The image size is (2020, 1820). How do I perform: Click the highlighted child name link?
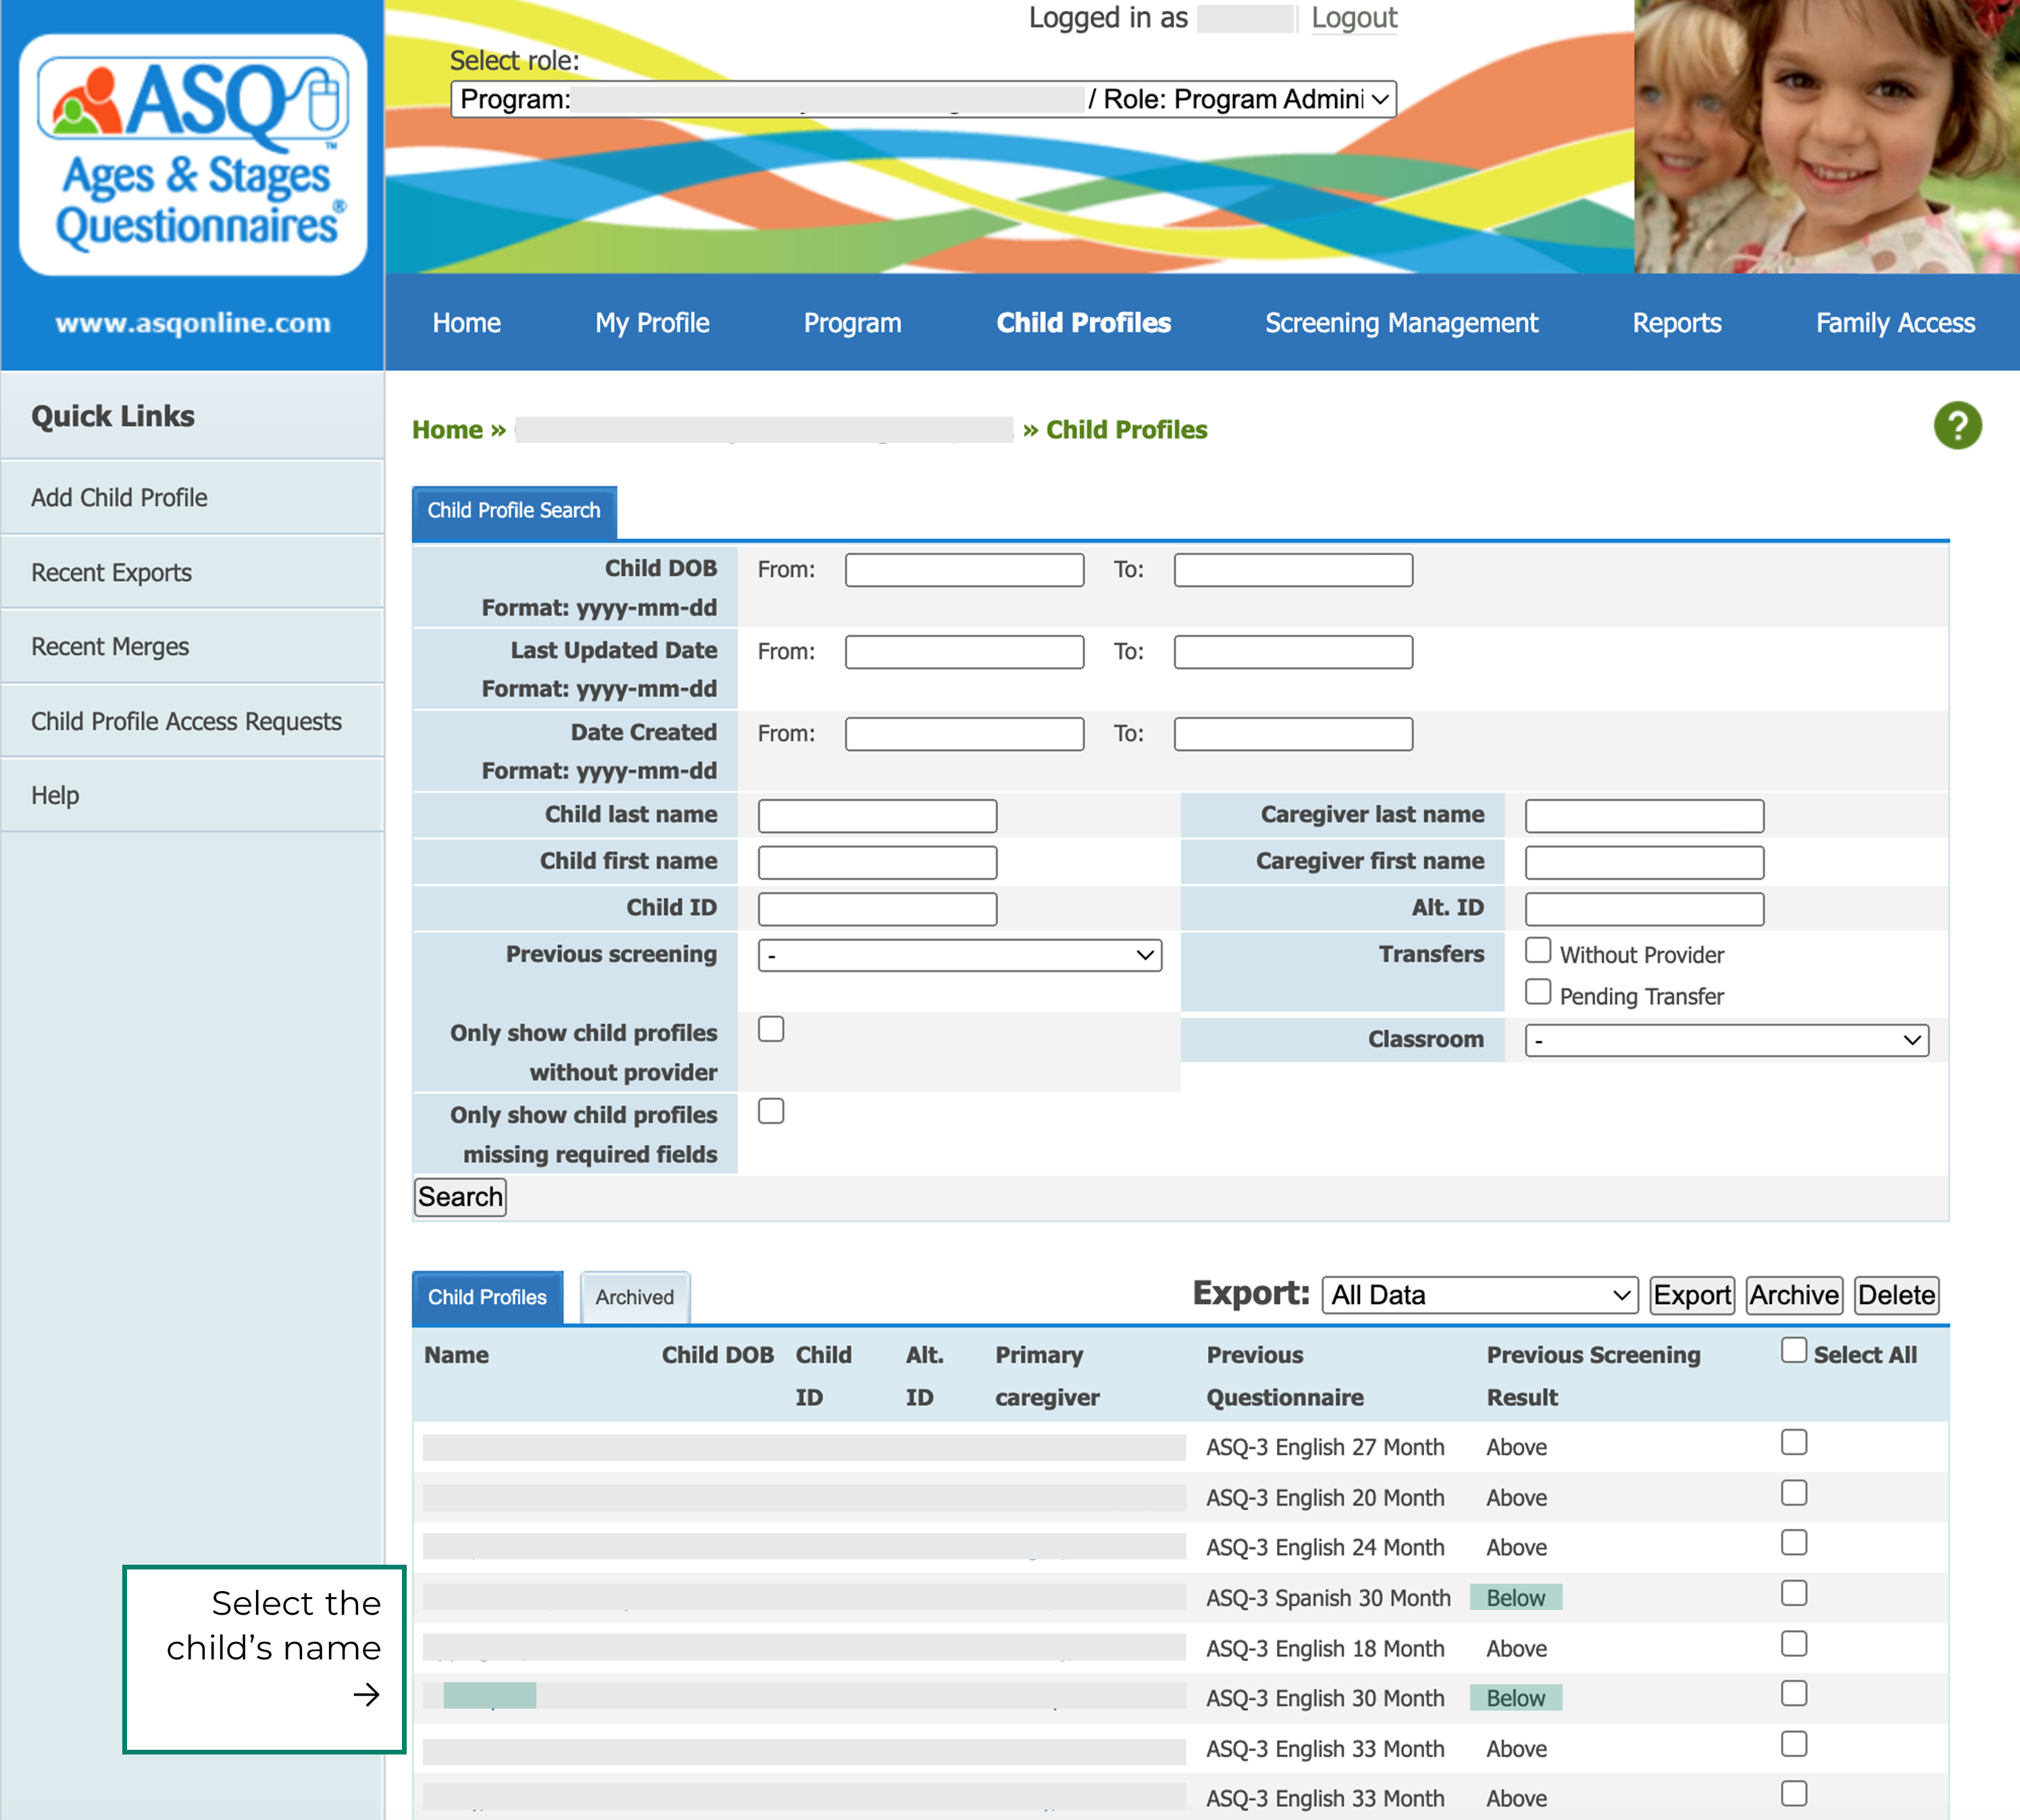(489, 1695)
